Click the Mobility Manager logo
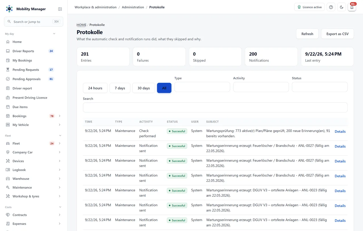The height and width of the screenshot is (231, 363). click(9, 9)
